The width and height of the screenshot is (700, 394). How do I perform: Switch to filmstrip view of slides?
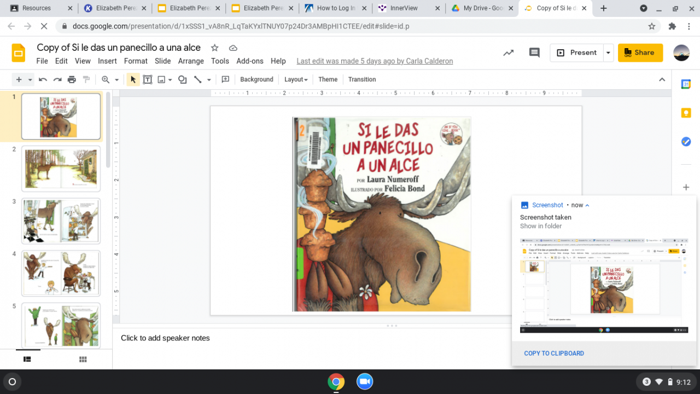[x=27, y=359]
